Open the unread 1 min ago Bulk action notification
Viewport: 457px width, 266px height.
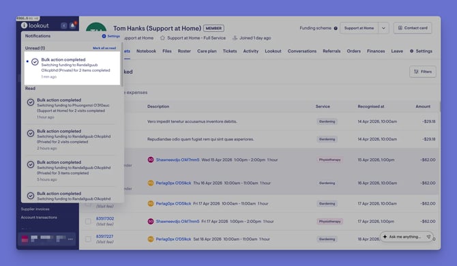click(72, 68)
